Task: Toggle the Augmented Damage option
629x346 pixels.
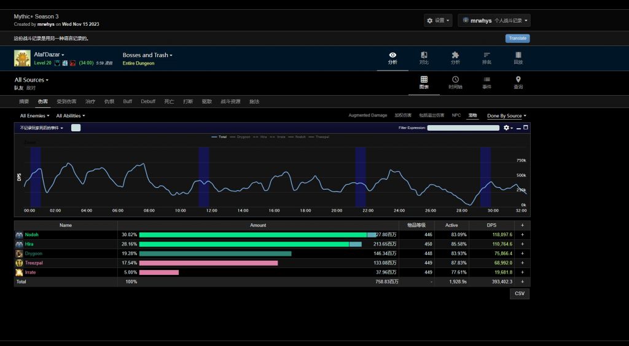Action: [367, 115]
